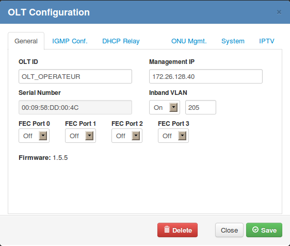Click the checkmark icon on Save button

(x=255, y=229)
